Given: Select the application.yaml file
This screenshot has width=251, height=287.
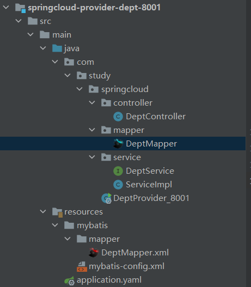Looking at the screenshot, I should [109, 280].
